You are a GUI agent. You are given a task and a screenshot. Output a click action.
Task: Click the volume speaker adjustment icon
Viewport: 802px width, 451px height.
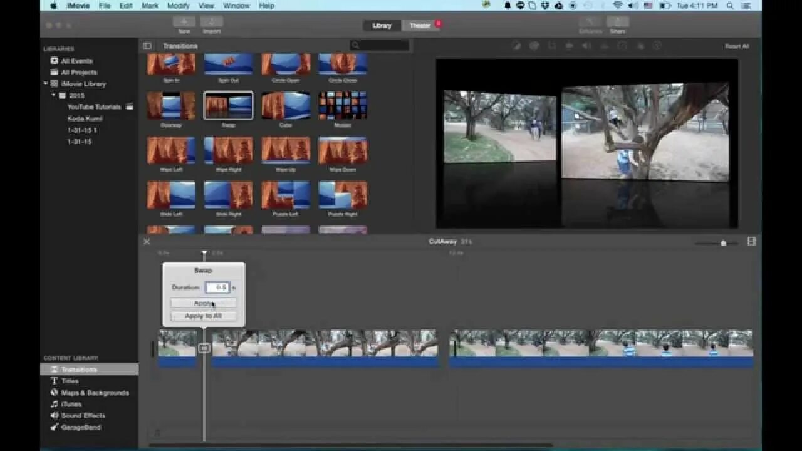click(586, 46)
